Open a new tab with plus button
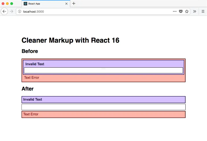This screenshot has width=207, height=141. [x=74, y=3]
